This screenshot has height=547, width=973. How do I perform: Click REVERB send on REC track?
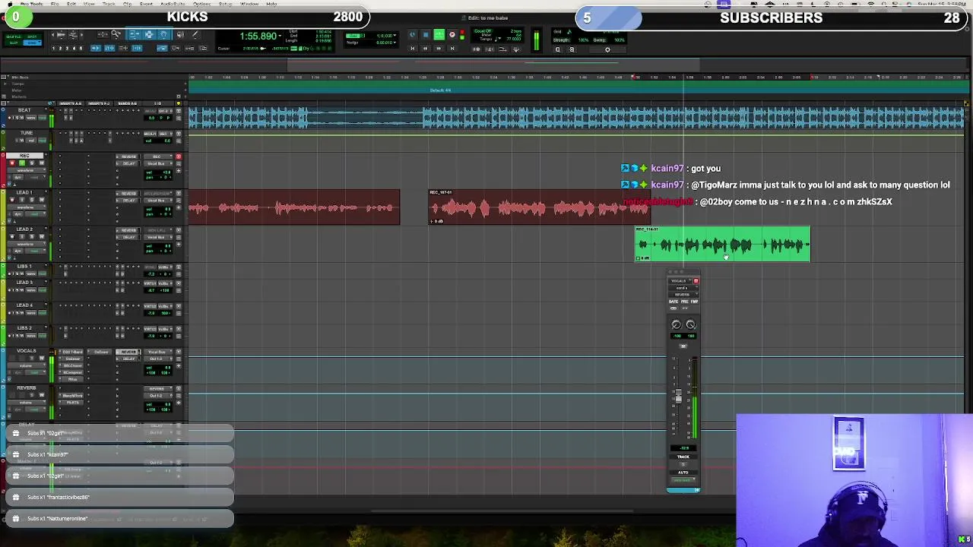coord(128,157)
